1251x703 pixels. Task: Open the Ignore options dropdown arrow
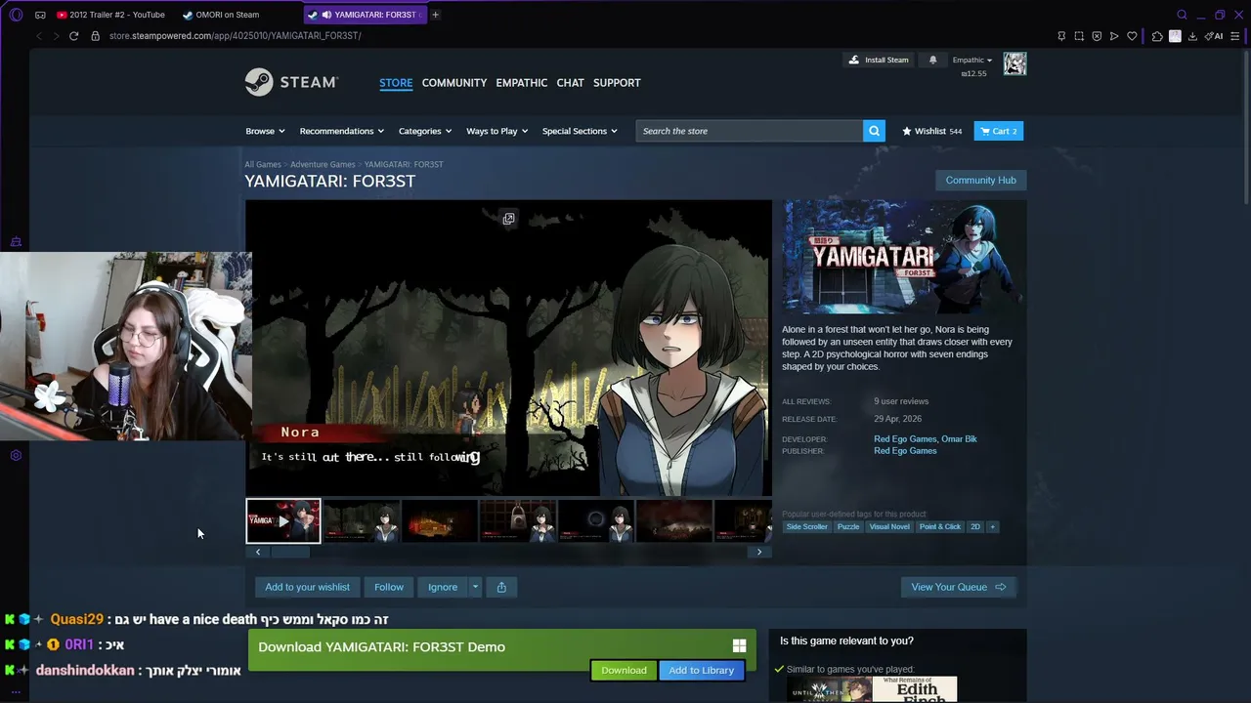(x=475, y=587)
